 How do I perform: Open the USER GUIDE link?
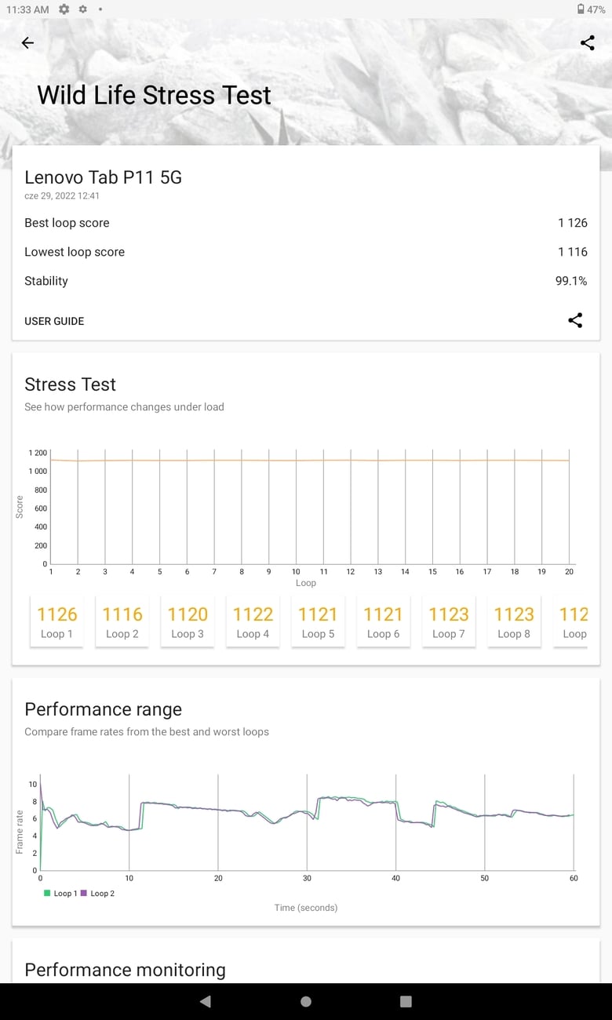pos(54,321)
